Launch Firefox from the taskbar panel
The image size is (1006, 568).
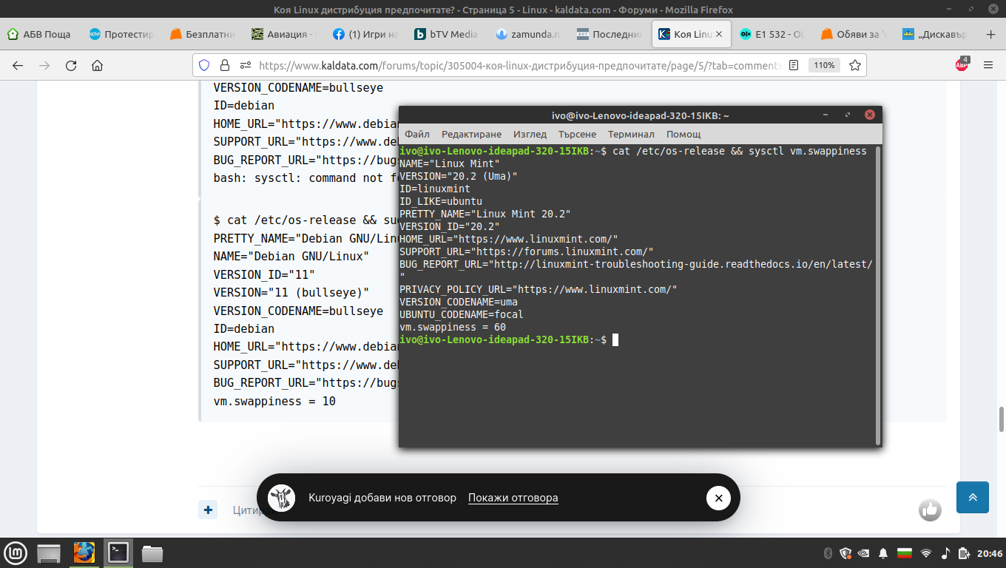tap(84, 552)
